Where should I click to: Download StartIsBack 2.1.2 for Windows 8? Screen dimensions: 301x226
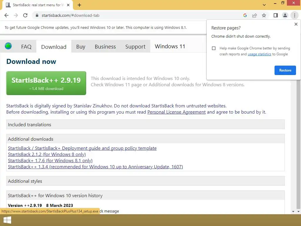[x=47, y=154]
